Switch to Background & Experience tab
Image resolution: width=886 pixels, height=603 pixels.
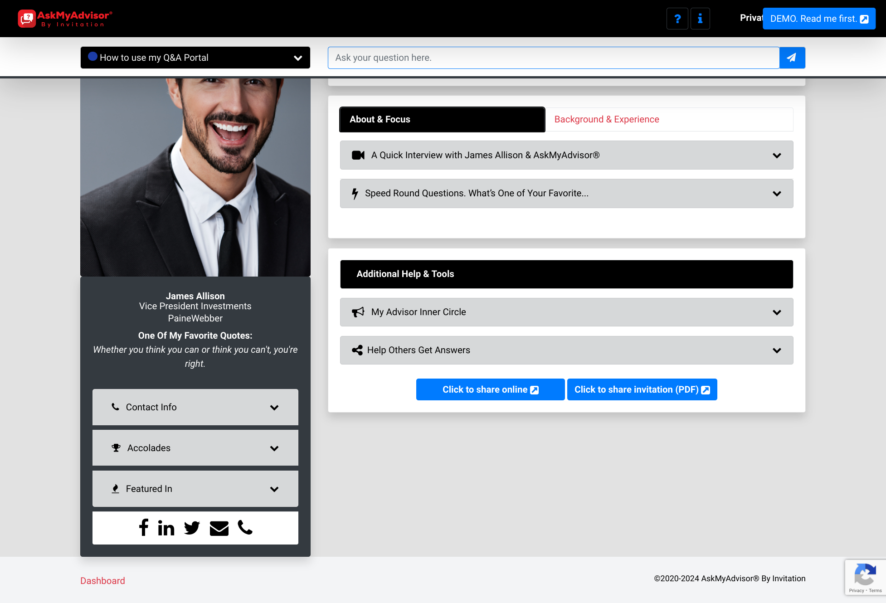[x=669, y=119]
